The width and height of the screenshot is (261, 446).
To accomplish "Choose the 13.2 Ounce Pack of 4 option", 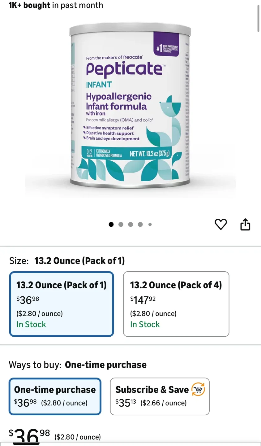I will point(176,304).
